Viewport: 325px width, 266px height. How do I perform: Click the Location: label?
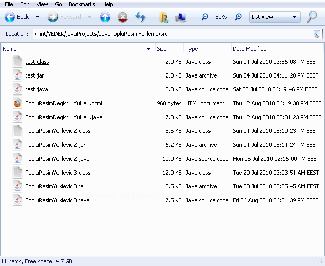click(x=17, y=34)
